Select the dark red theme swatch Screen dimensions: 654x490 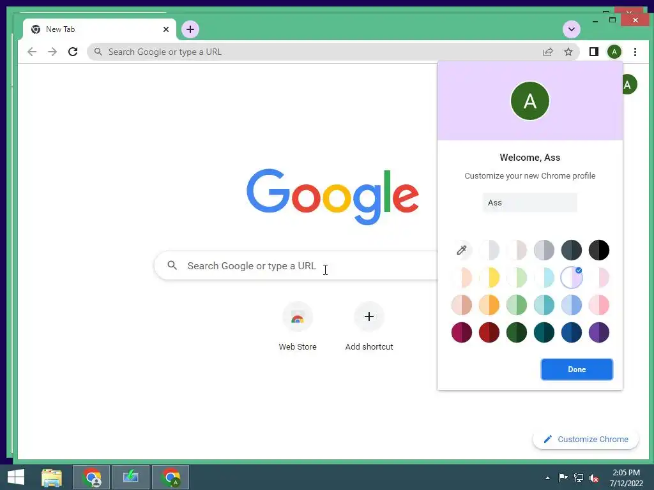[x=489, y=332]
